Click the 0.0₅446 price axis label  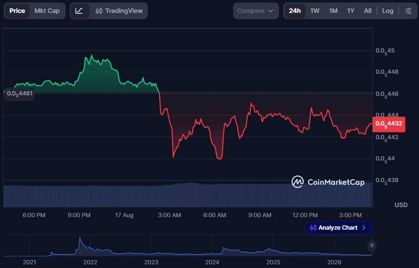(x=387, y=94)
